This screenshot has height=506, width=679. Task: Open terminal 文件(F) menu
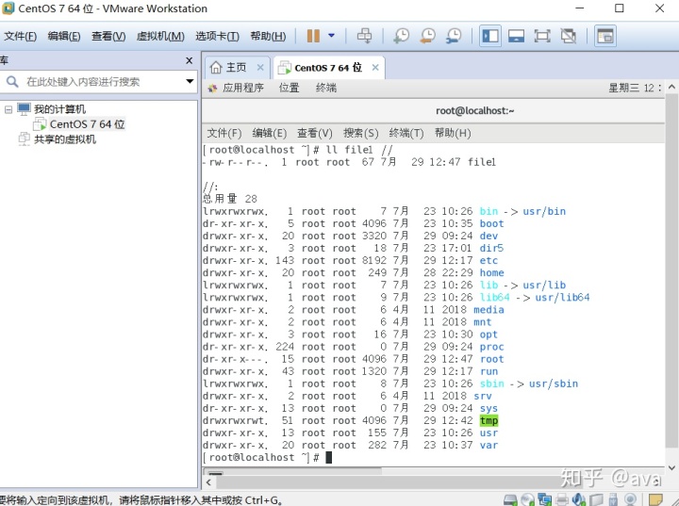click(x=224, y=133)
